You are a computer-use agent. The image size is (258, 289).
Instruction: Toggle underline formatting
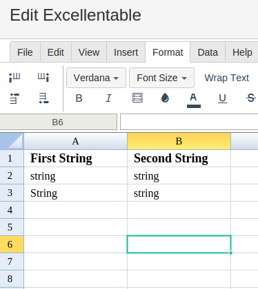click(x=222, y=98)
